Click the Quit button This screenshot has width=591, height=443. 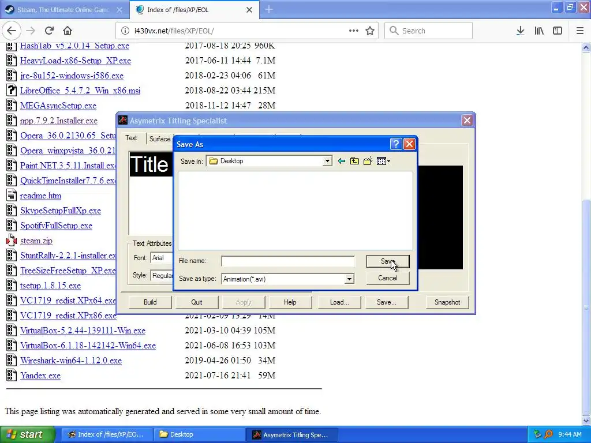click(x=197, y=302)
